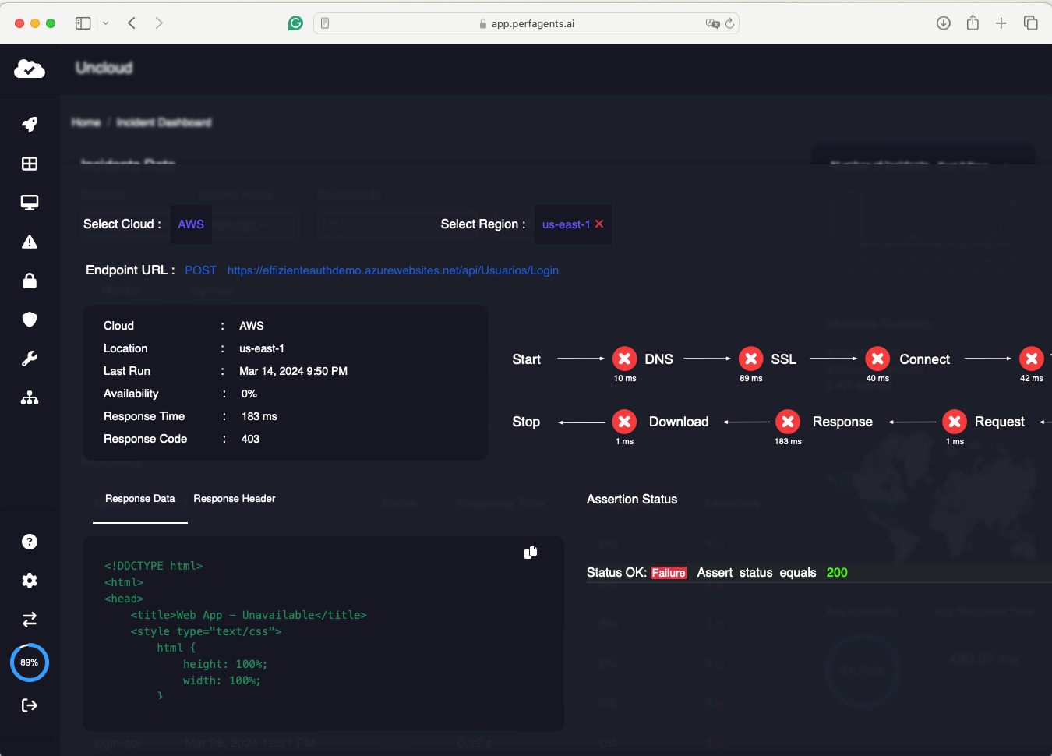This screenshot has width=1052, height=756.
Task: Click the reader page icon in address bar
Action: 325,23
